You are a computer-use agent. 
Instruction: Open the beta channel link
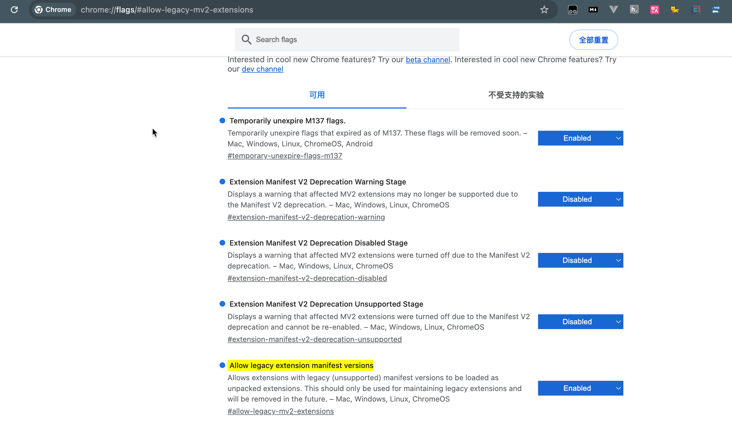(428, 60)
